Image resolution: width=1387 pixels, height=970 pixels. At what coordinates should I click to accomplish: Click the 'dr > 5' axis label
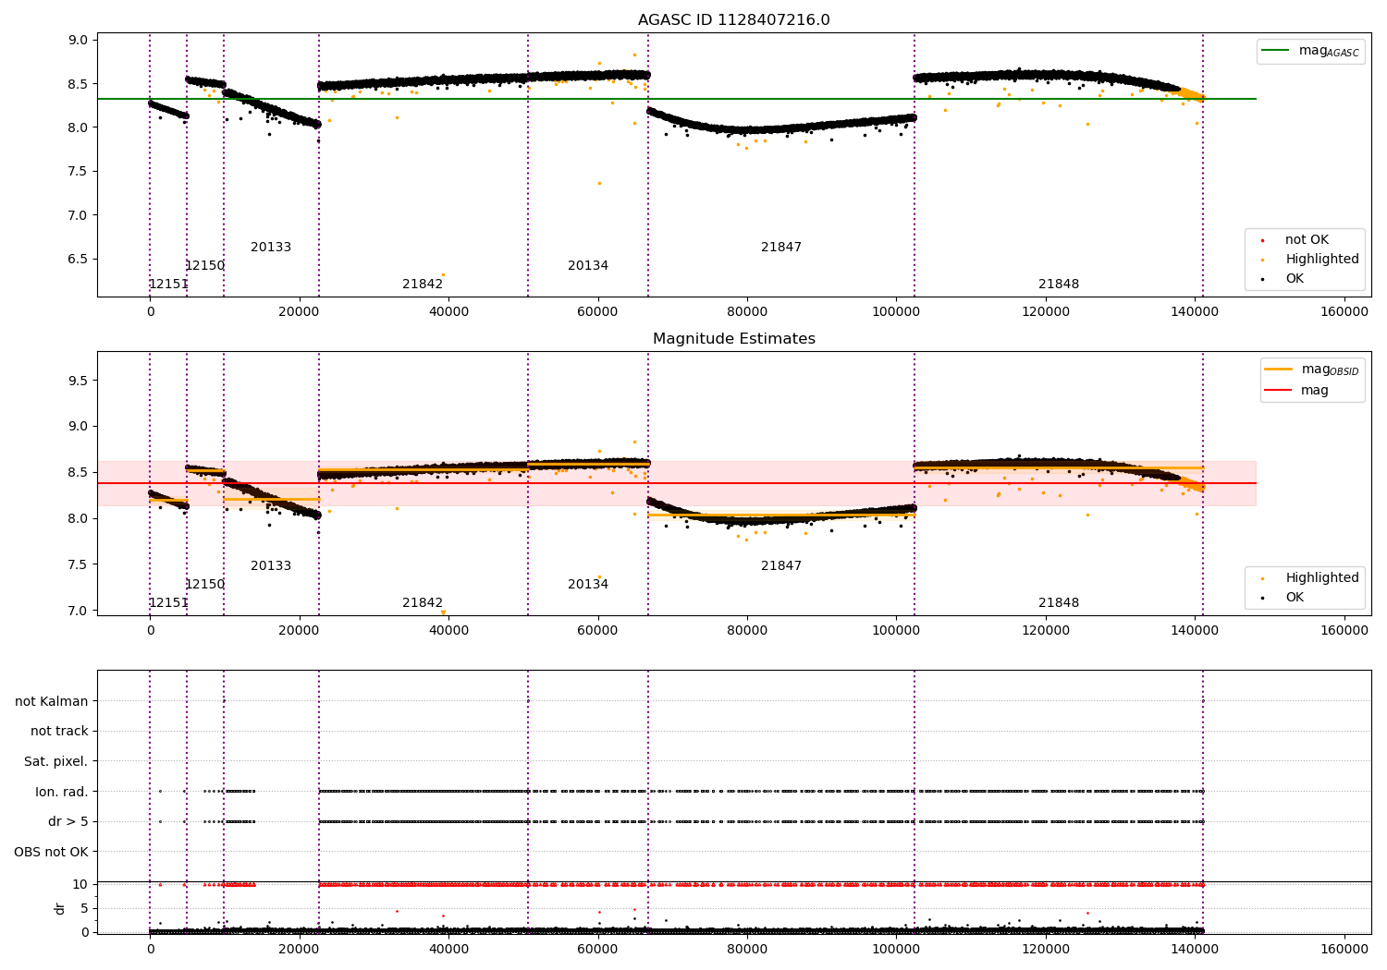pyautogui.click(x=68, y=822)
